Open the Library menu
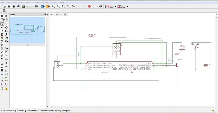 pyautogui.click(x=36, y=3)
